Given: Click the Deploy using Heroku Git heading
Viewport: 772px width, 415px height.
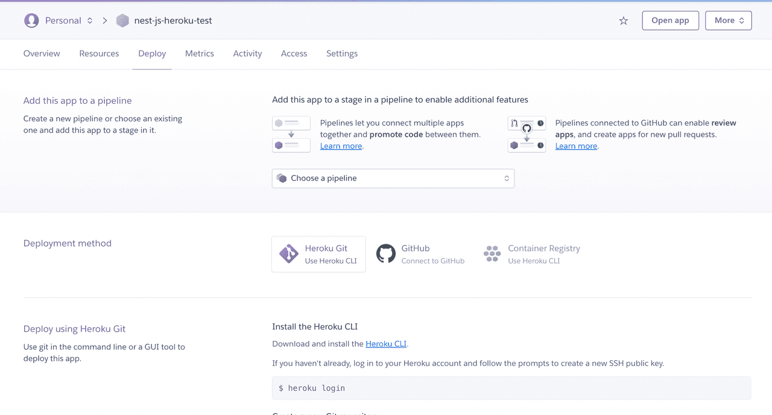Looking at the screenshot, I should coord(74,329).
